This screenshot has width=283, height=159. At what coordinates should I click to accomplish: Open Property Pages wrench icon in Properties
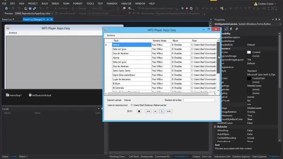pyautogui.click(x=237, y=29)
